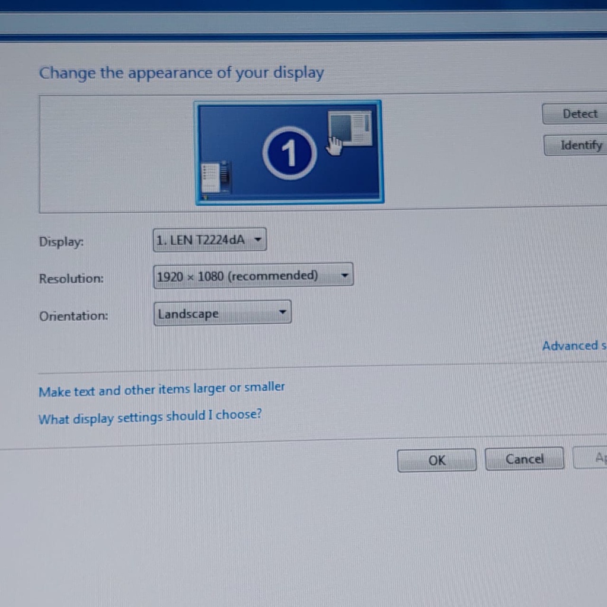
Task: Click the 'Resolution:' field label
Action: click(71, 279)
